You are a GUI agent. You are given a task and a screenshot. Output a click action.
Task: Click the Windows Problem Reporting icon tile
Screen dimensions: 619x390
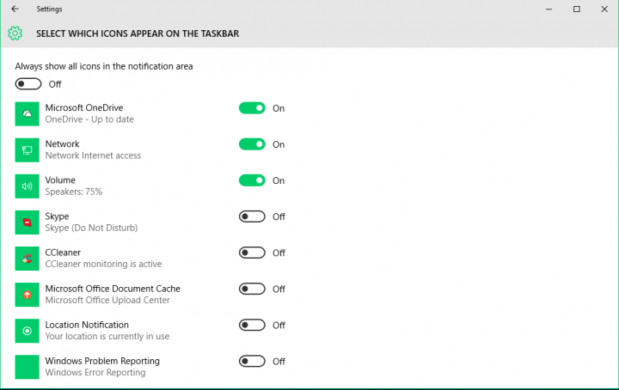pyautogui.click(x=27, y=367)
